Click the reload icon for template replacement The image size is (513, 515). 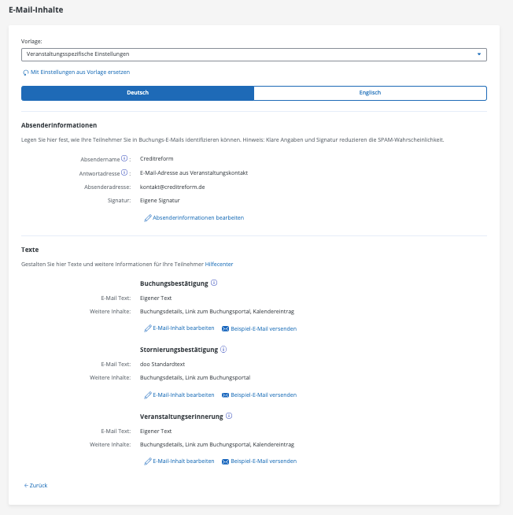26,72
